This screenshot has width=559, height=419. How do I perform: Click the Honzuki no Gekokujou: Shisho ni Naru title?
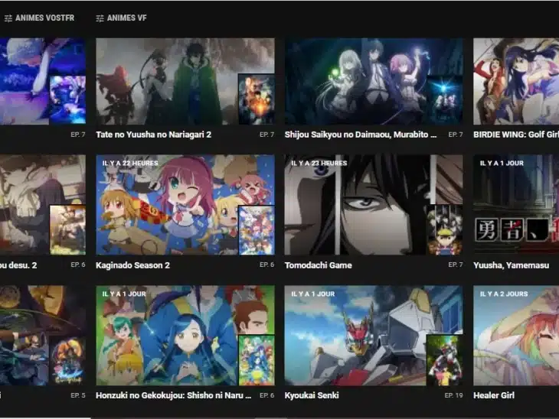[x=174, y=395]
